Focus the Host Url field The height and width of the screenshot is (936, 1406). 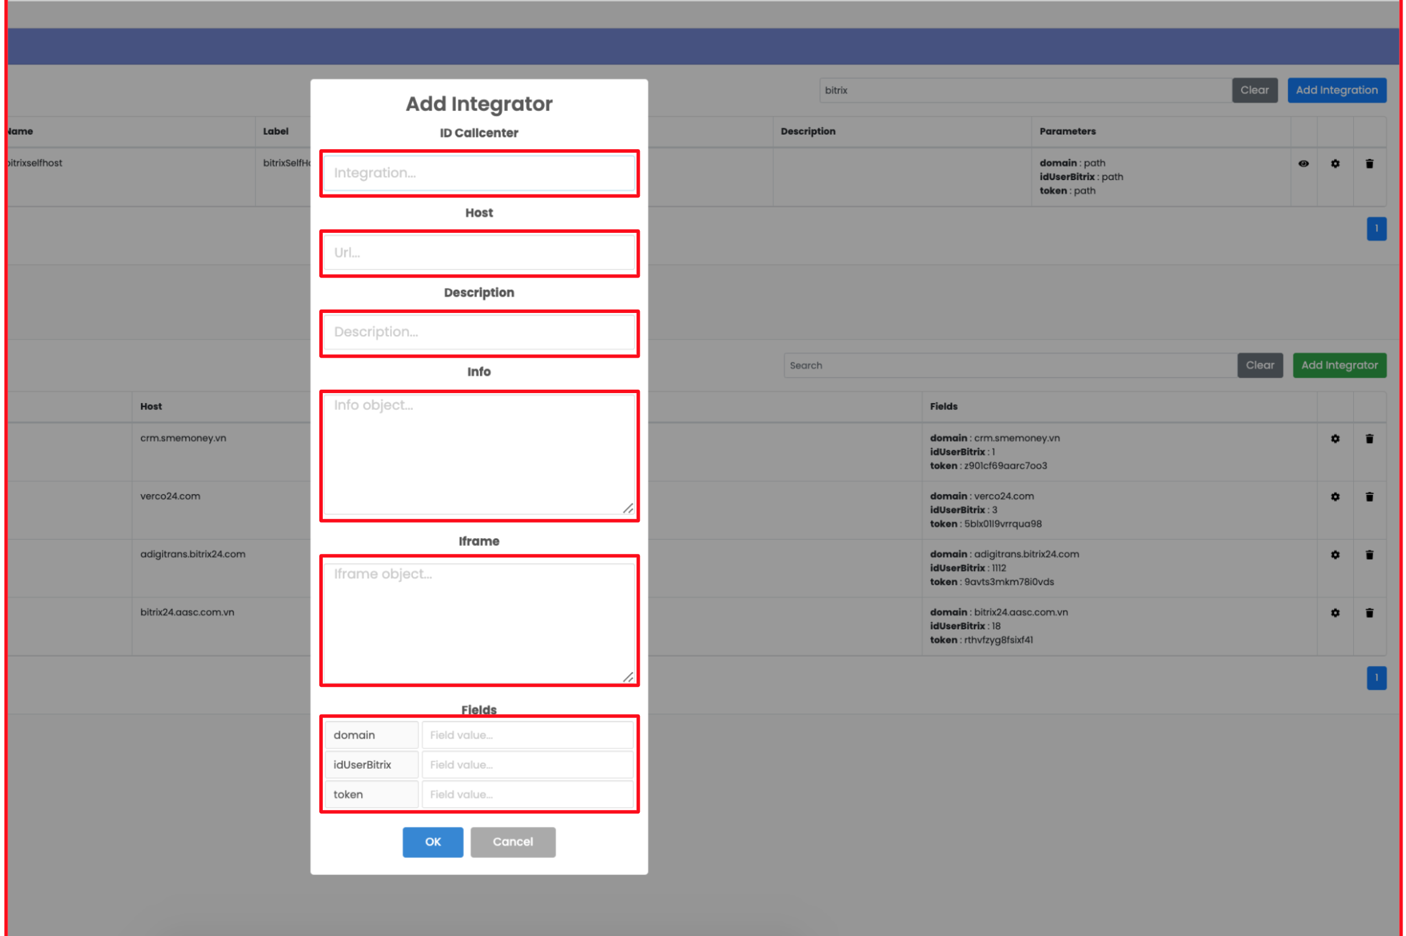(479, 253)
